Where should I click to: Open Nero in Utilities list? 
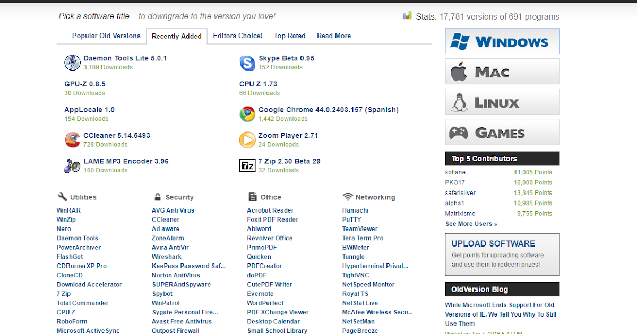pyautogui.click(x=64, y=229)
